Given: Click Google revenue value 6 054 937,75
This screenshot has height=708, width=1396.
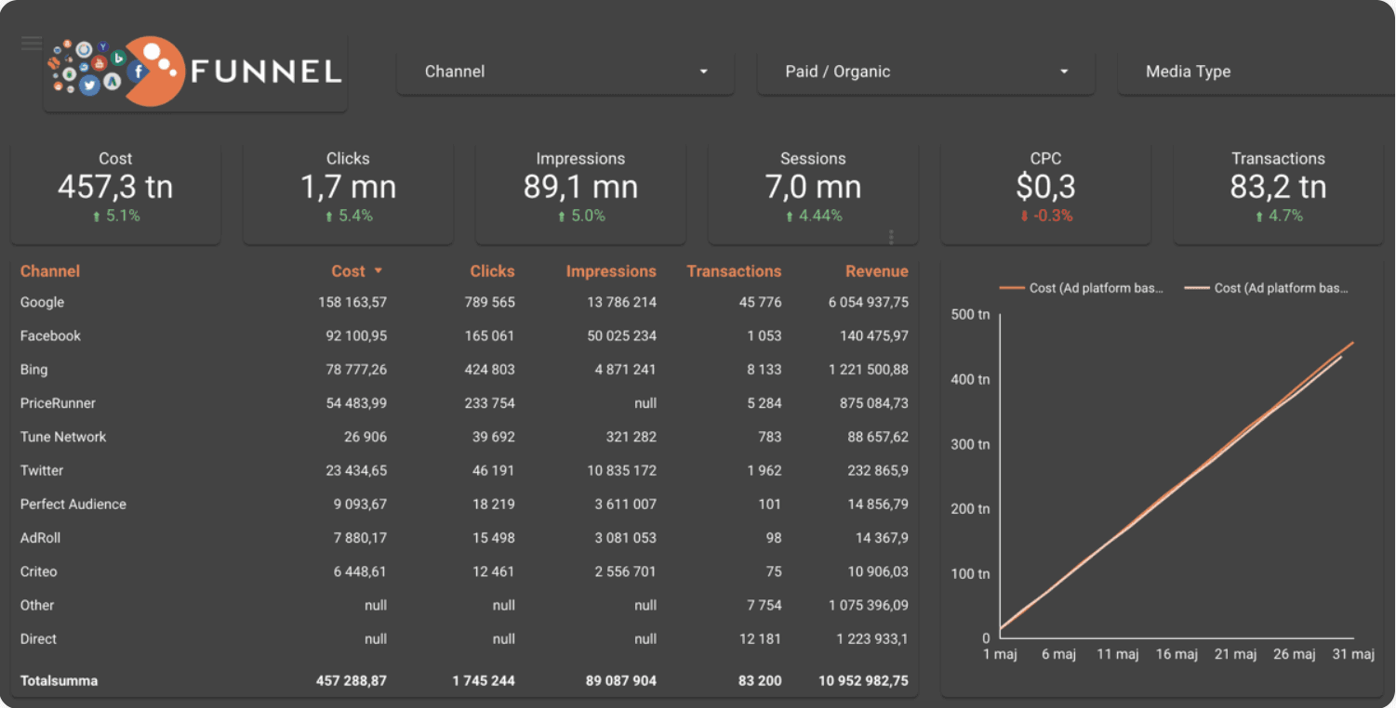Looking at the screenshot, I should 869,302.
